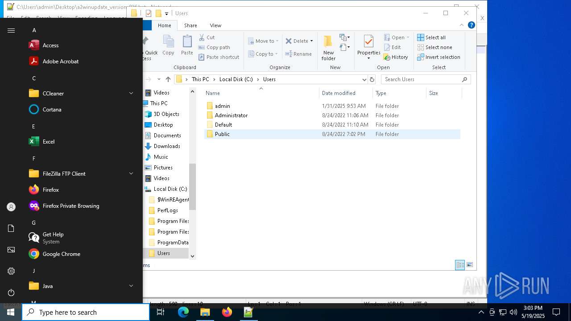
Task: Select the Public folder row
Action: 332,134
